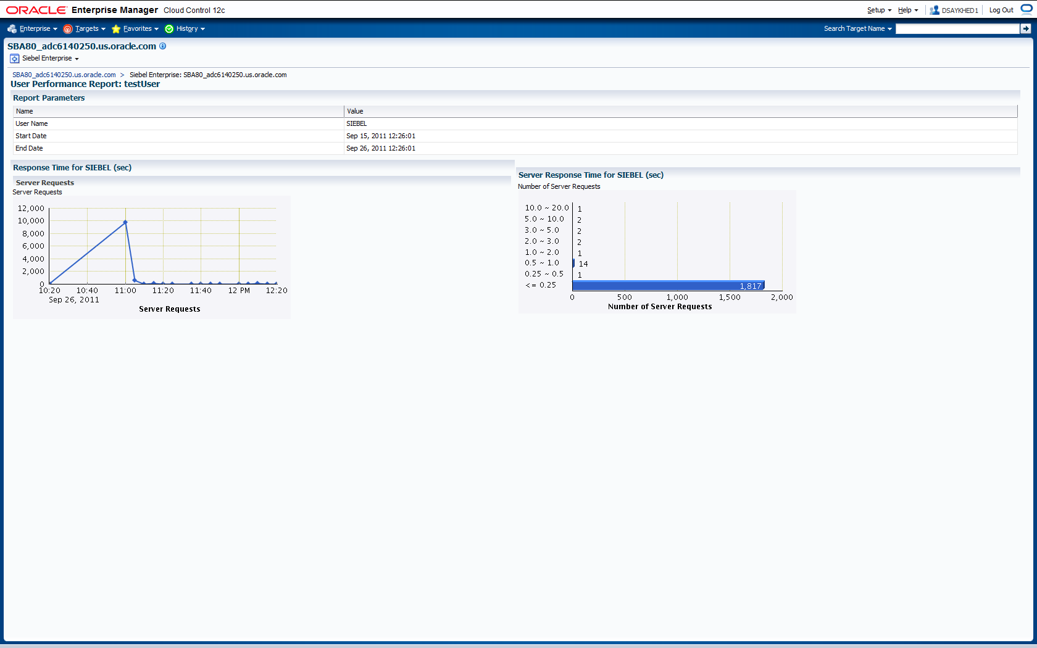Click the Server Response Time for SIEBEL header
The width and height of the screenshot is (1037, 648).
pyautogui.click(x=591, y=175)
